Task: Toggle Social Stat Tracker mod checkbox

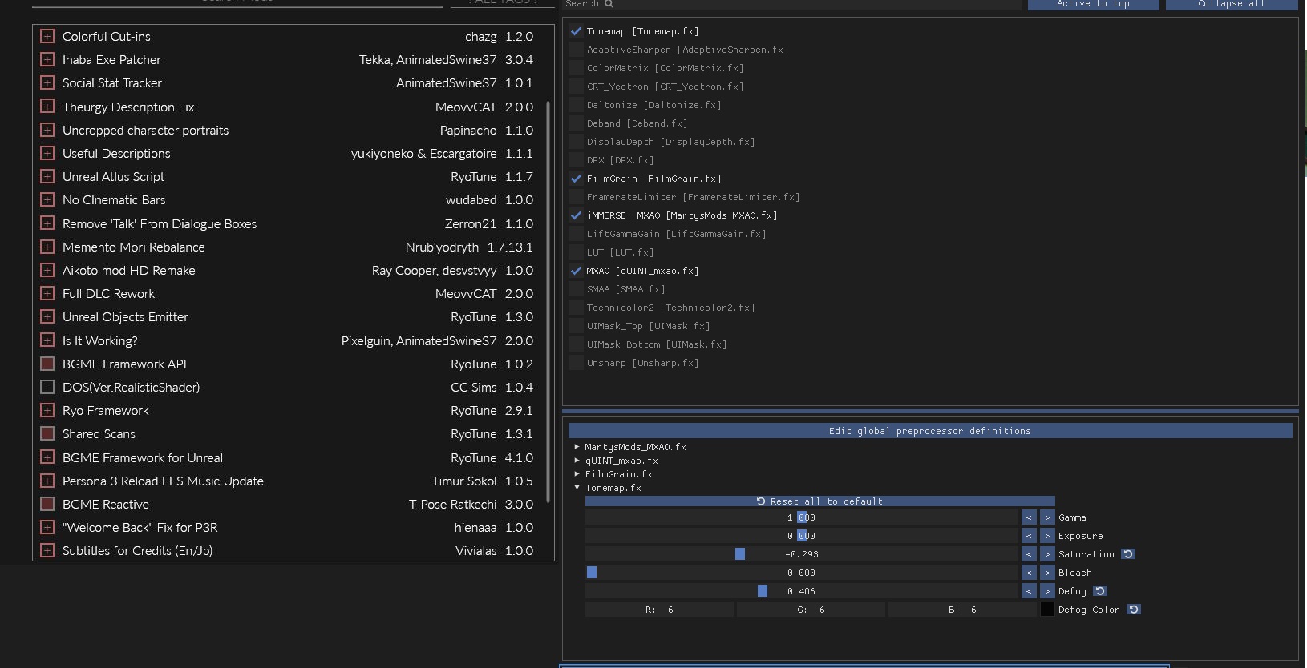Action: coord(47,82)
